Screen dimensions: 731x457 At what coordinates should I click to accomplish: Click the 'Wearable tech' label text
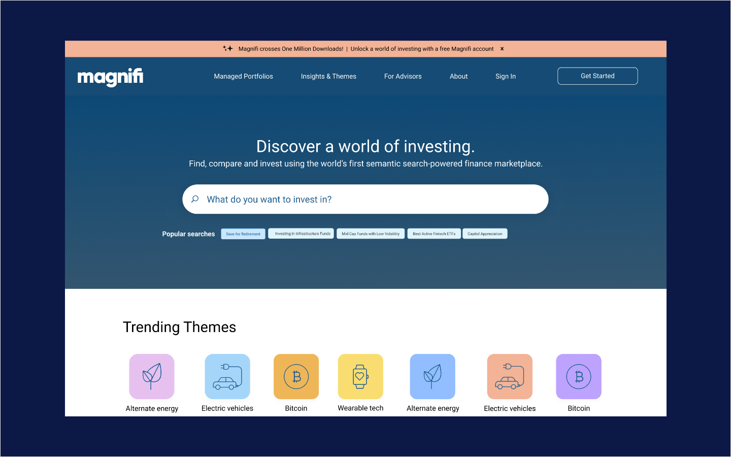click(x=360, y=408)
